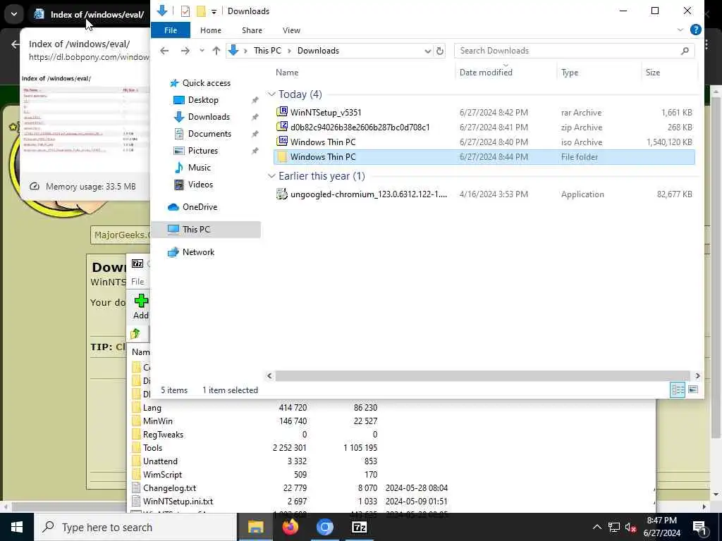Open Chromium from the taskbar

pos(324,527)
